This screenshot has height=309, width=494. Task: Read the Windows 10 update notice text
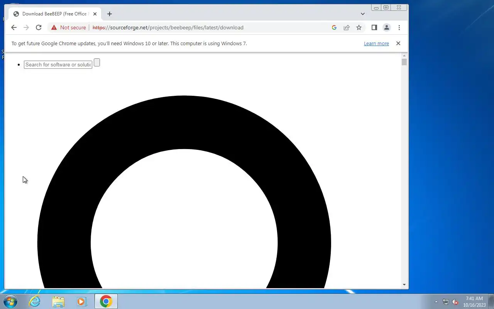click(x=129, y=44)
